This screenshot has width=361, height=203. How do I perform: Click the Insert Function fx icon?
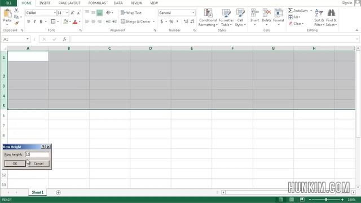64,39
